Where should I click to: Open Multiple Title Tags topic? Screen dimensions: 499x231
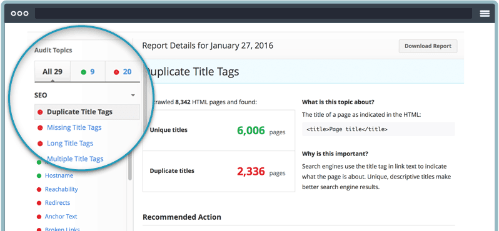(x=75, y=159)
